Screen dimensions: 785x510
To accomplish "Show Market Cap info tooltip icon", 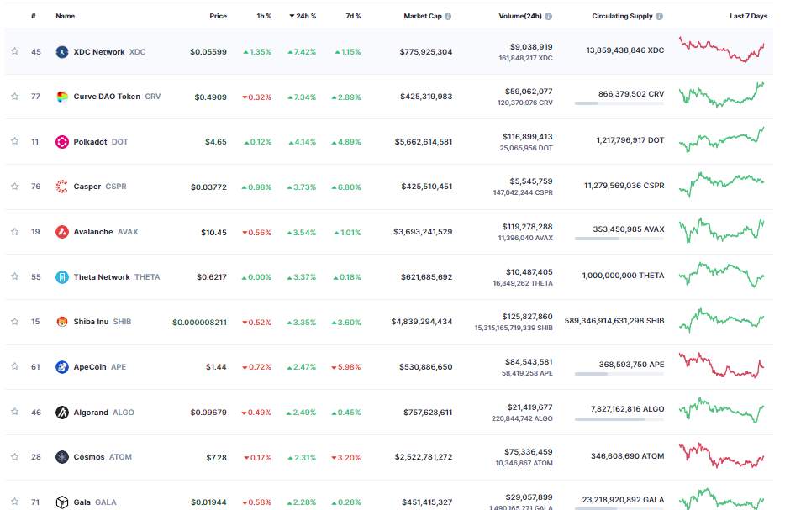I will click(448, 16).
